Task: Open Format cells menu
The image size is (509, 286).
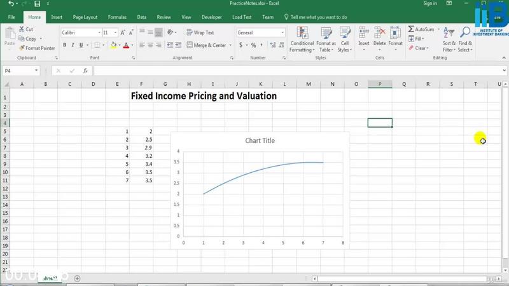Action: pos(395,39)
